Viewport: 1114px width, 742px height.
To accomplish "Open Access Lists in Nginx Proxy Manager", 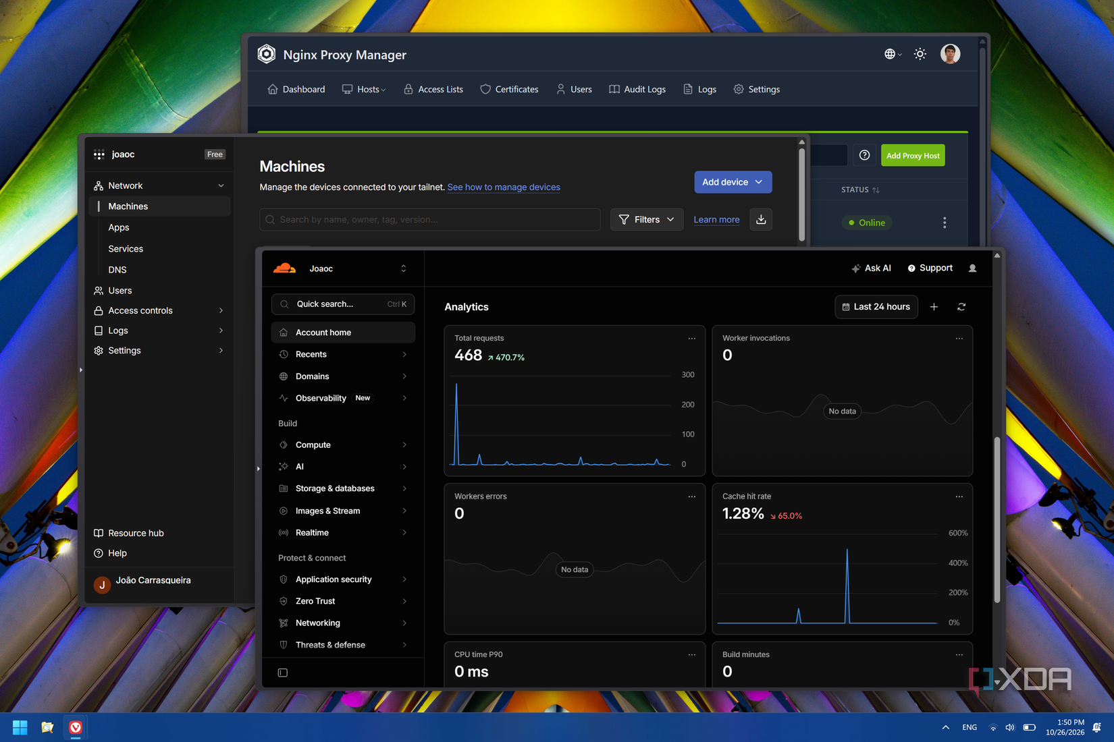I will (433, 89).
